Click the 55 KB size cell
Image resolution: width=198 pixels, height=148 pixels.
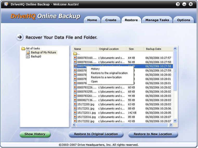[131, 100]
